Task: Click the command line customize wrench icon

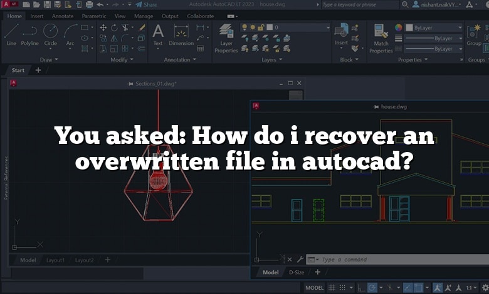Action: (300, 259)
